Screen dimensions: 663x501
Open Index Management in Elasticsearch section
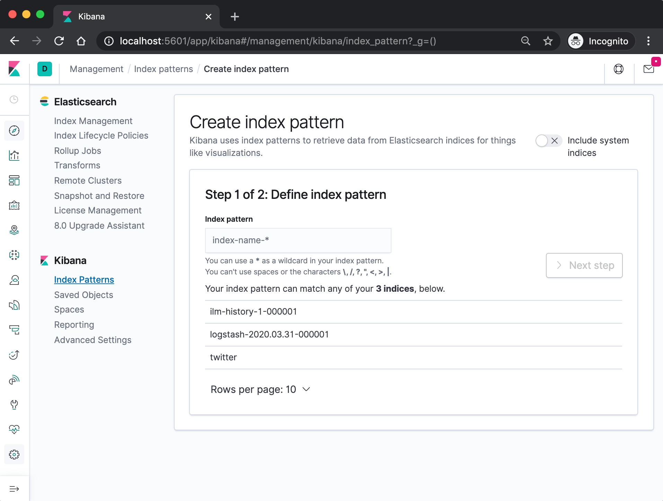click(x=93, y=121)
